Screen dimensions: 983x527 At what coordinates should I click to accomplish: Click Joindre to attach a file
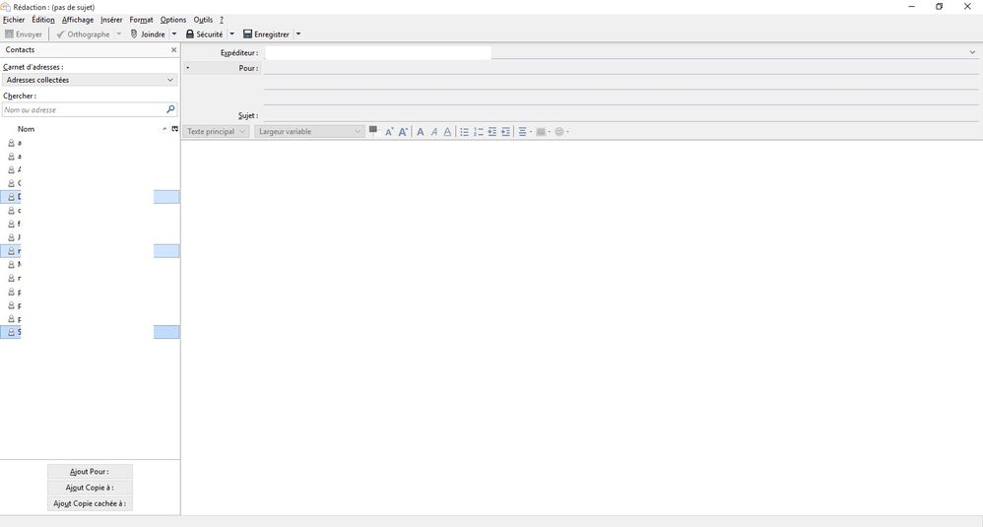click(148, 34)
